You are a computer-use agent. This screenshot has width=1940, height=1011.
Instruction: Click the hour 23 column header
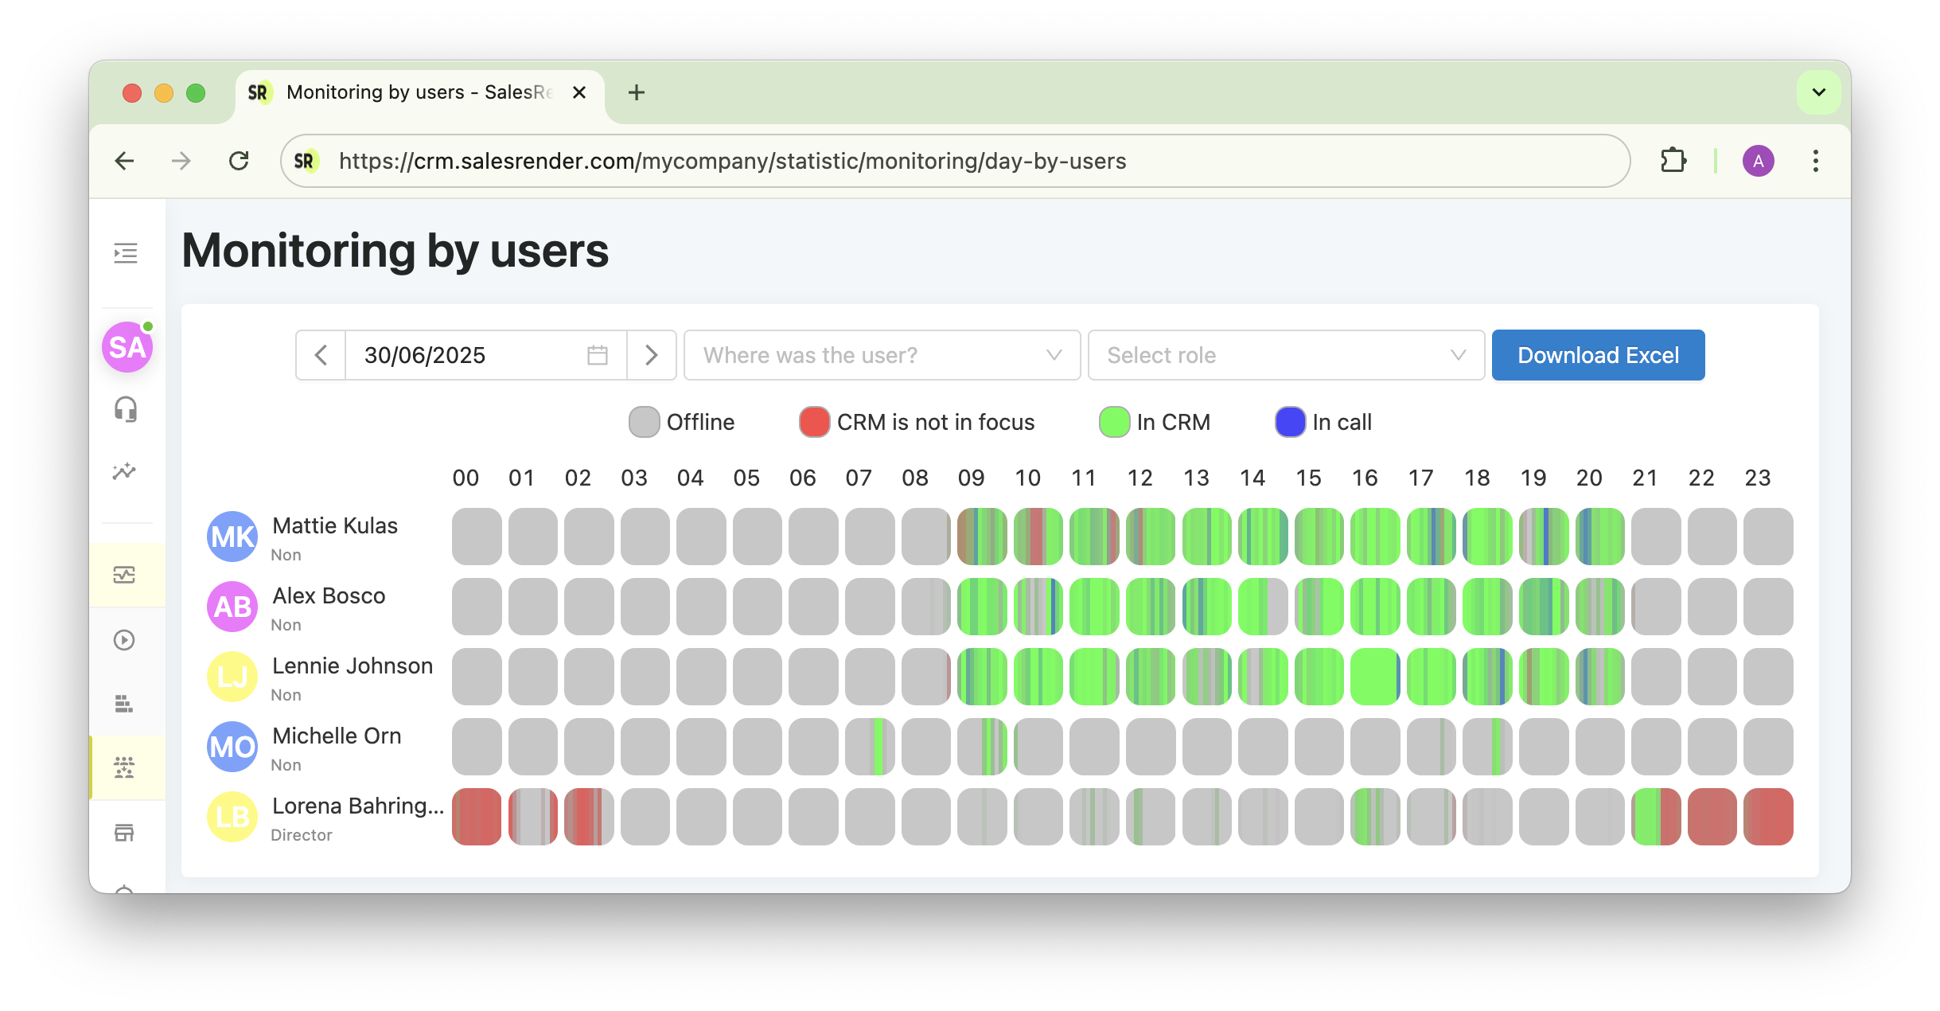point(1758,478)
